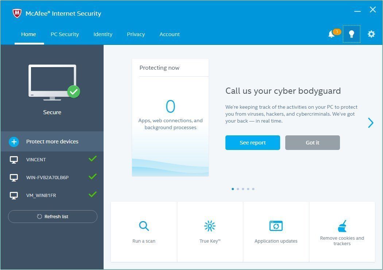
Task: Dismiss the tip with Got it
Action: pyautogui.click(x=312, y=143)
